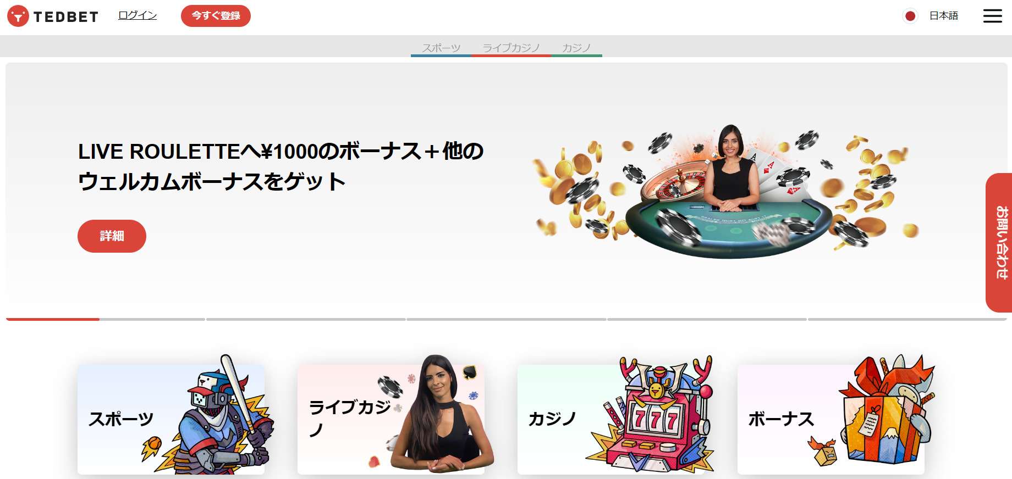The height and width of the screenshot is (479, 1012).
Task: Click the 詳細 details button
Action: coord(112,236)
